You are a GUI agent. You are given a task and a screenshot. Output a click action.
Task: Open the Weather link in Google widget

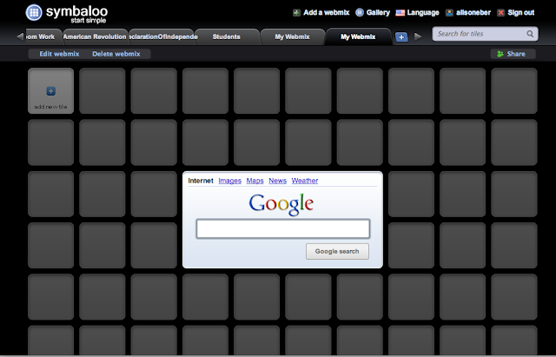tap(305, 181)
